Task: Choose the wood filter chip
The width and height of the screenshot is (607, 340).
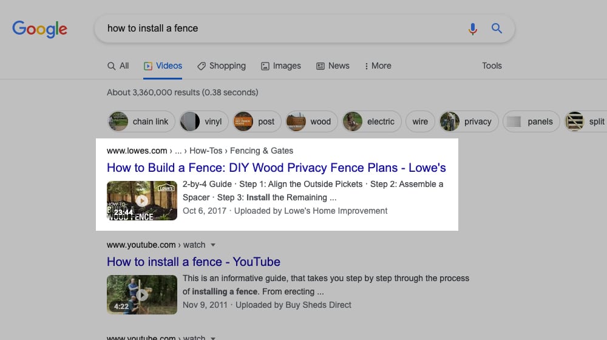Action: coord(311,121)
